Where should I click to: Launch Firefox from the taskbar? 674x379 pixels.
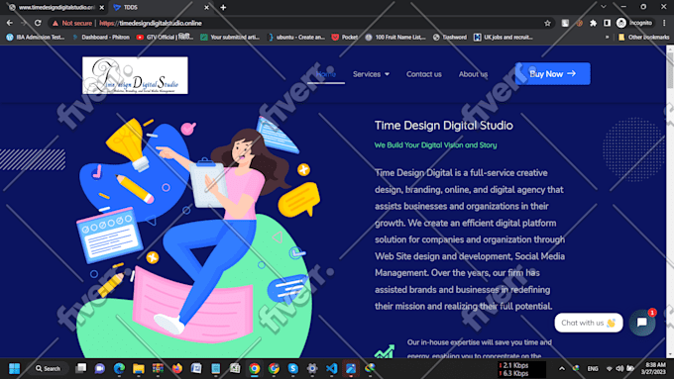pyautogui.click(x=177, y=369)
